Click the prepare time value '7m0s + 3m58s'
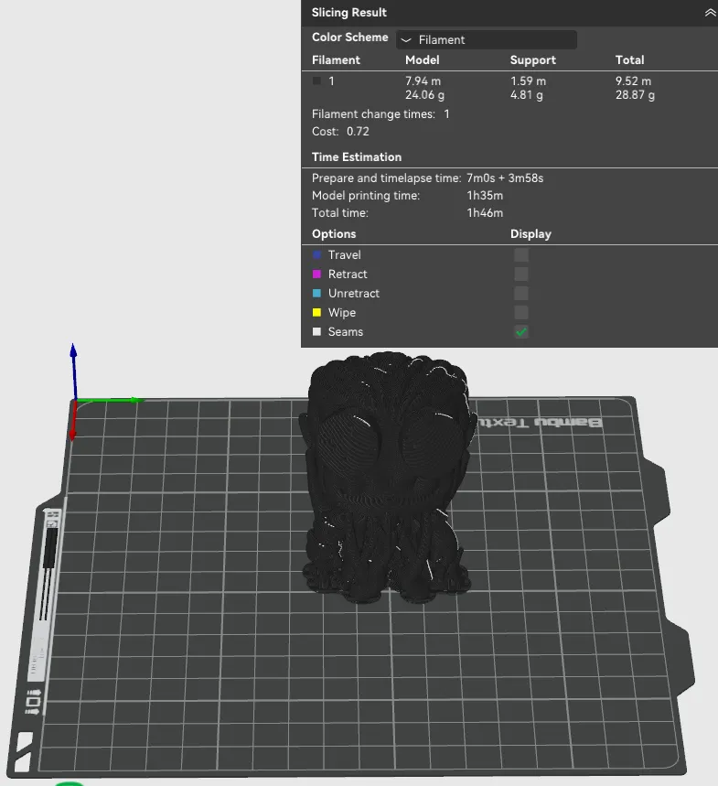Viewport: 718px width, 786px height. [x=505, y=178]
